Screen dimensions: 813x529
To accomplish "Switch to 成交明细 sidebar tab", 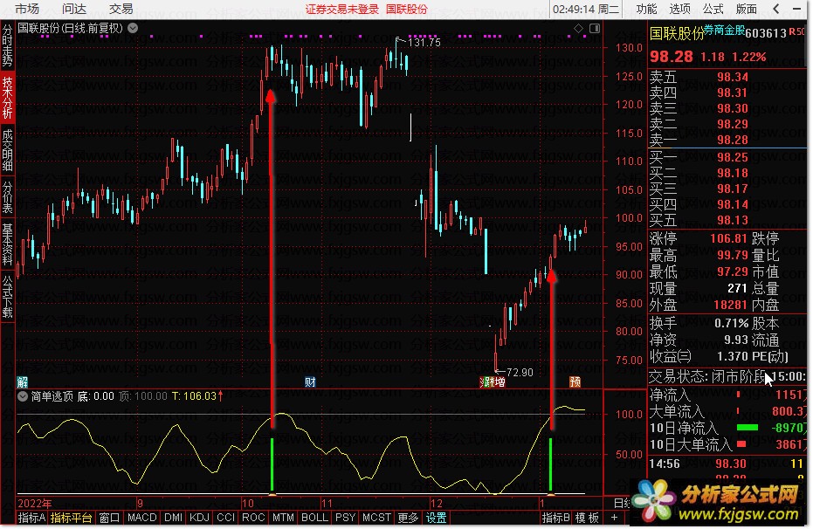I will [x=7, y=150].
